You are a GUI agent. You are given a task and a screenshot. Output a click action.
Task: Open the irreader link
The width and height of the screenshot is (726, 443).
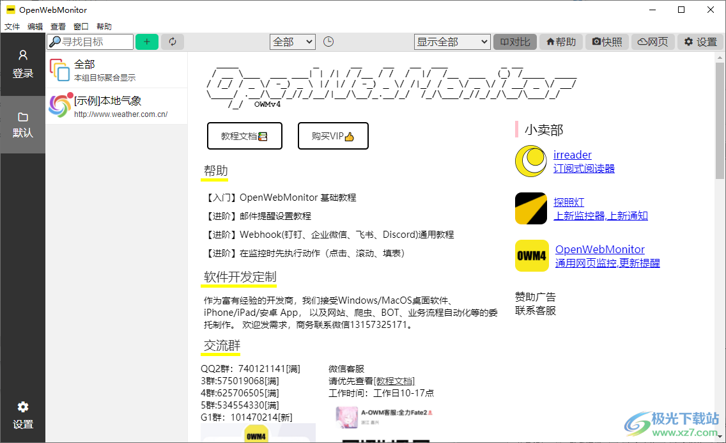pos(572,155)
